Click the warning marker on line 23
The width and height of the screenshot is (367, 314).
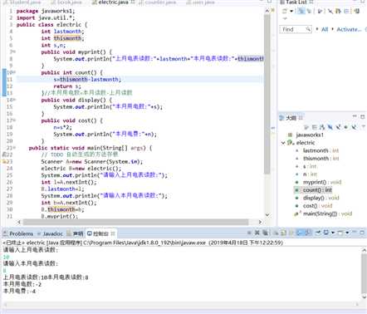click(4, 161)
